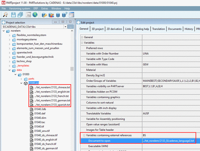The height and width of the screenshot is (151, 200).
Task: Click the file icon of 01040.dim
Action: click(31, 118)
